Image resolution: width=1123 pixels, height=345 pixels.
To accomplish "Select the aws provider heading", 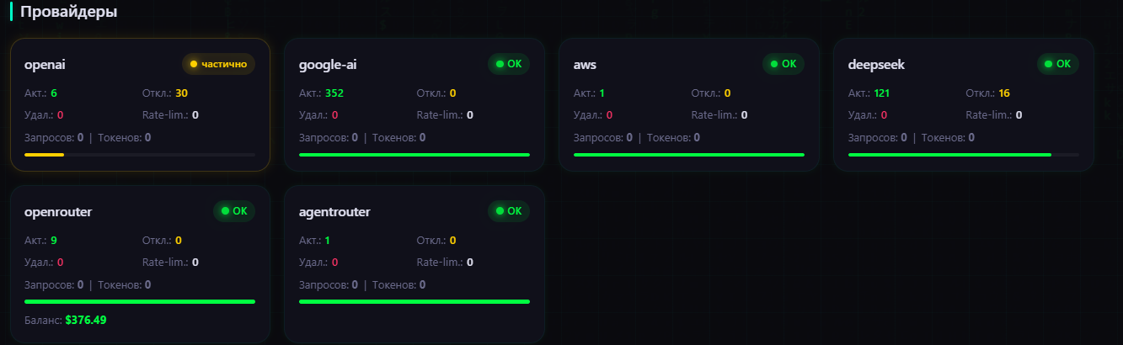I will pyautogui.click(x=585, y=65).
